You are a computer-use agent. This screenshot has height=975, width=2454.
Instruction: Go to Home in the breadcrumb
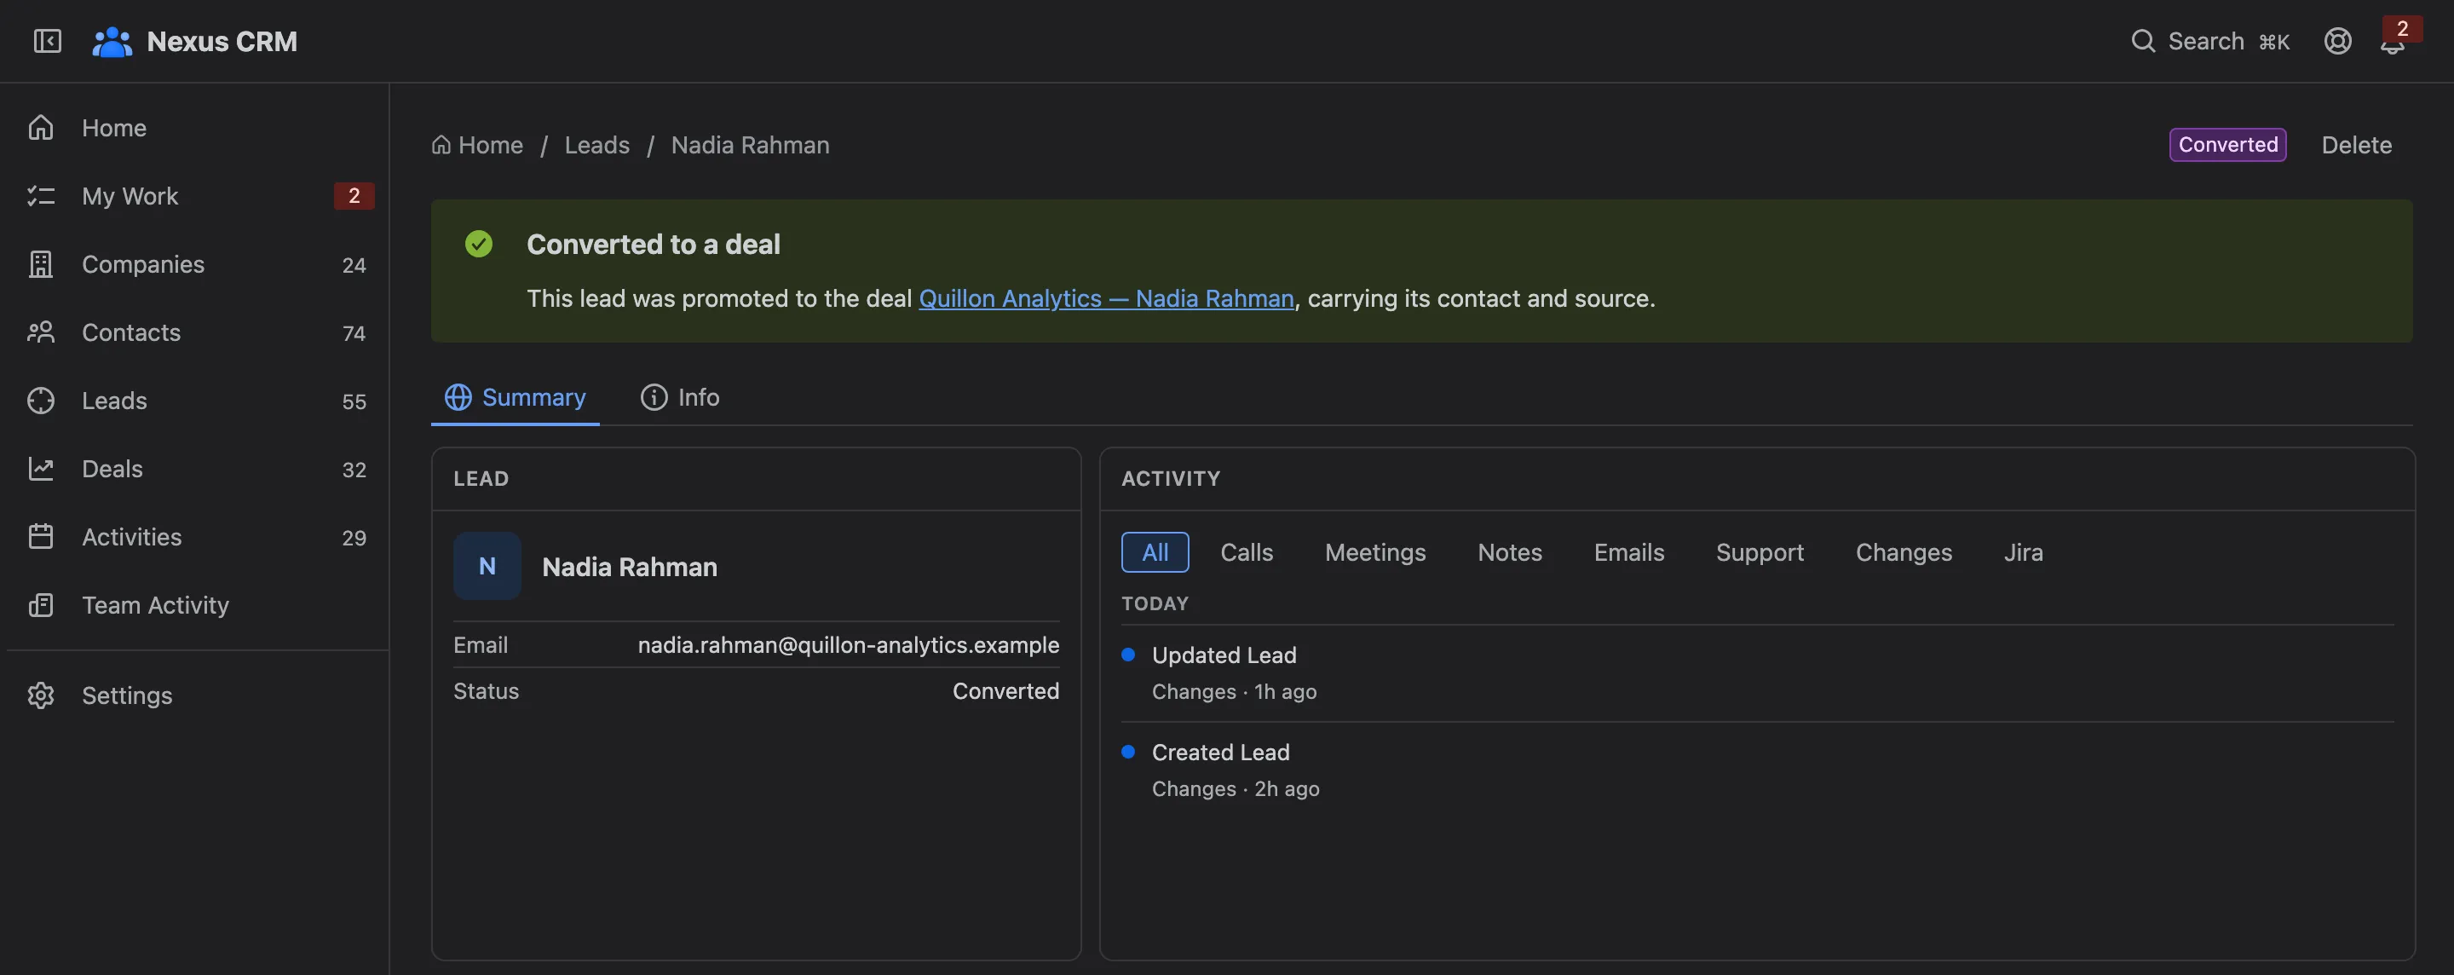[477, 144]
